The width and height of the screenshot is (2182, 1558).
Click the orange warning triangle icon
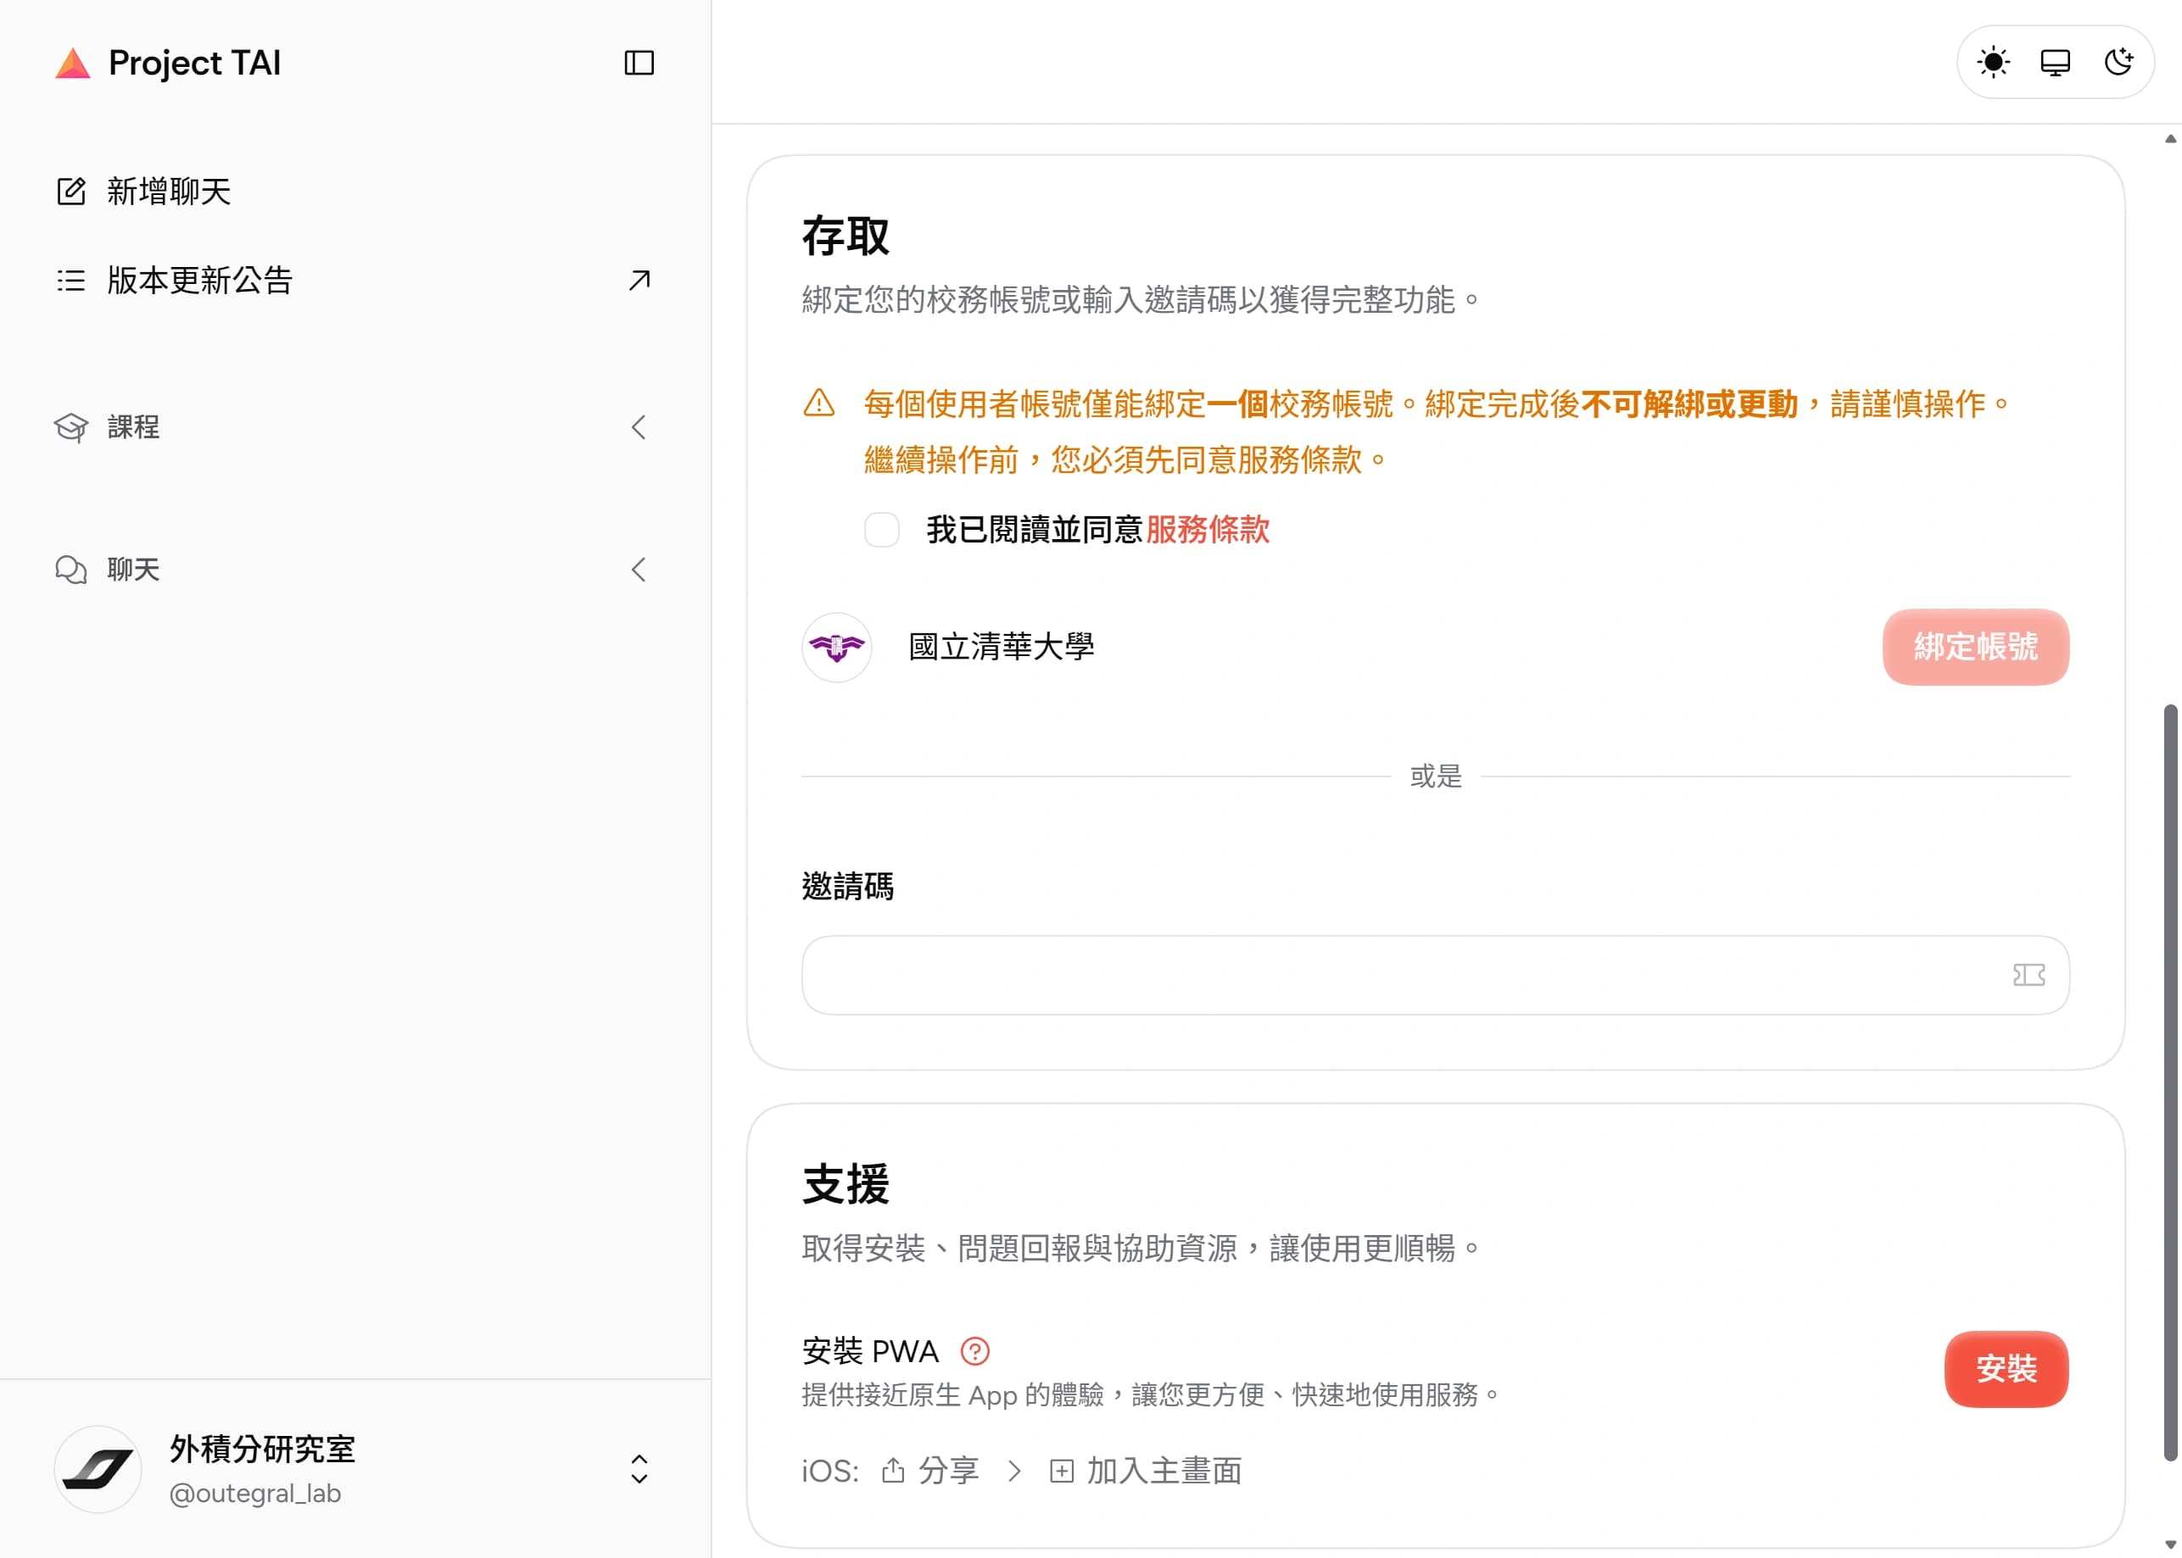818,403
